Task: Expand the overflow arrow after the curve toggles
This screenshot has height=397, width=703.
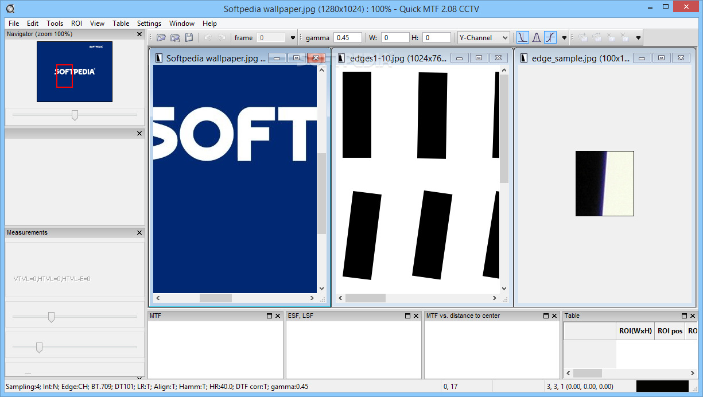Action: [564, 38]
